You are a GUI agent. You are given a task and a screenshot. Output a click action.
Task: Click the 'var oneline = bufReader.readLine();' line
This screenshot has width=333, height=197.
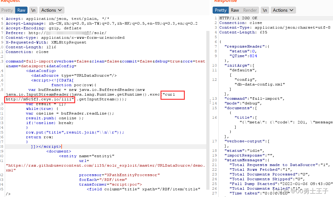(70, 113)
